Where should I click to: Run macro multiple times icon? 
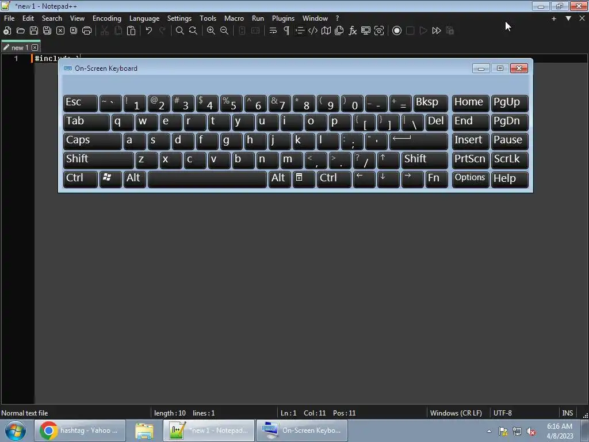tap(437, 31)
